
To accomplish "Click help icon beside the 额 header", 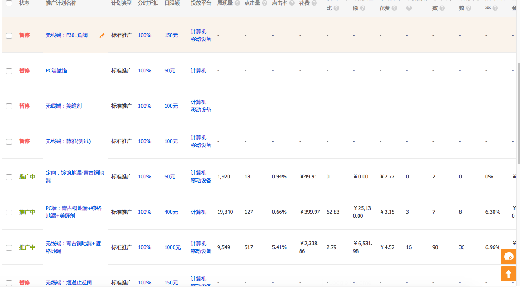I will [363, 8].
